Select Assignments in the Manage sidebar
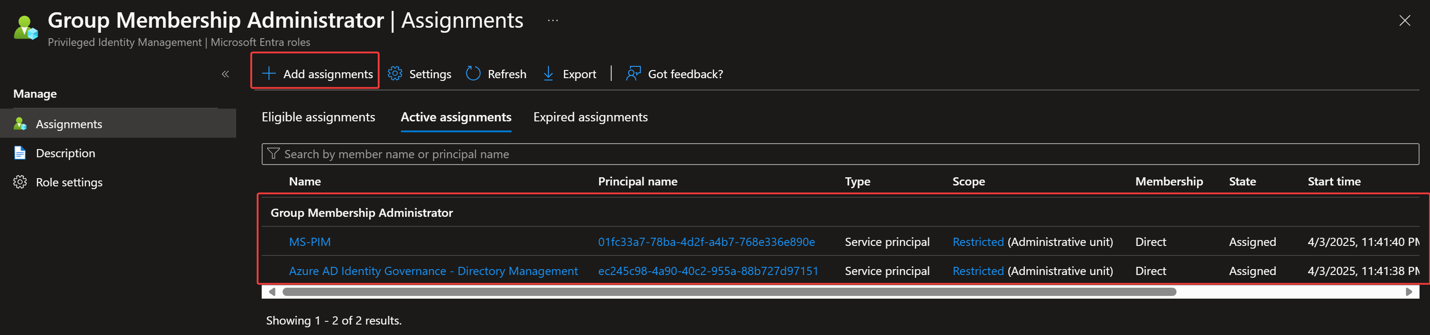The width and height of the screenshot is (1430, 335). 69,124
